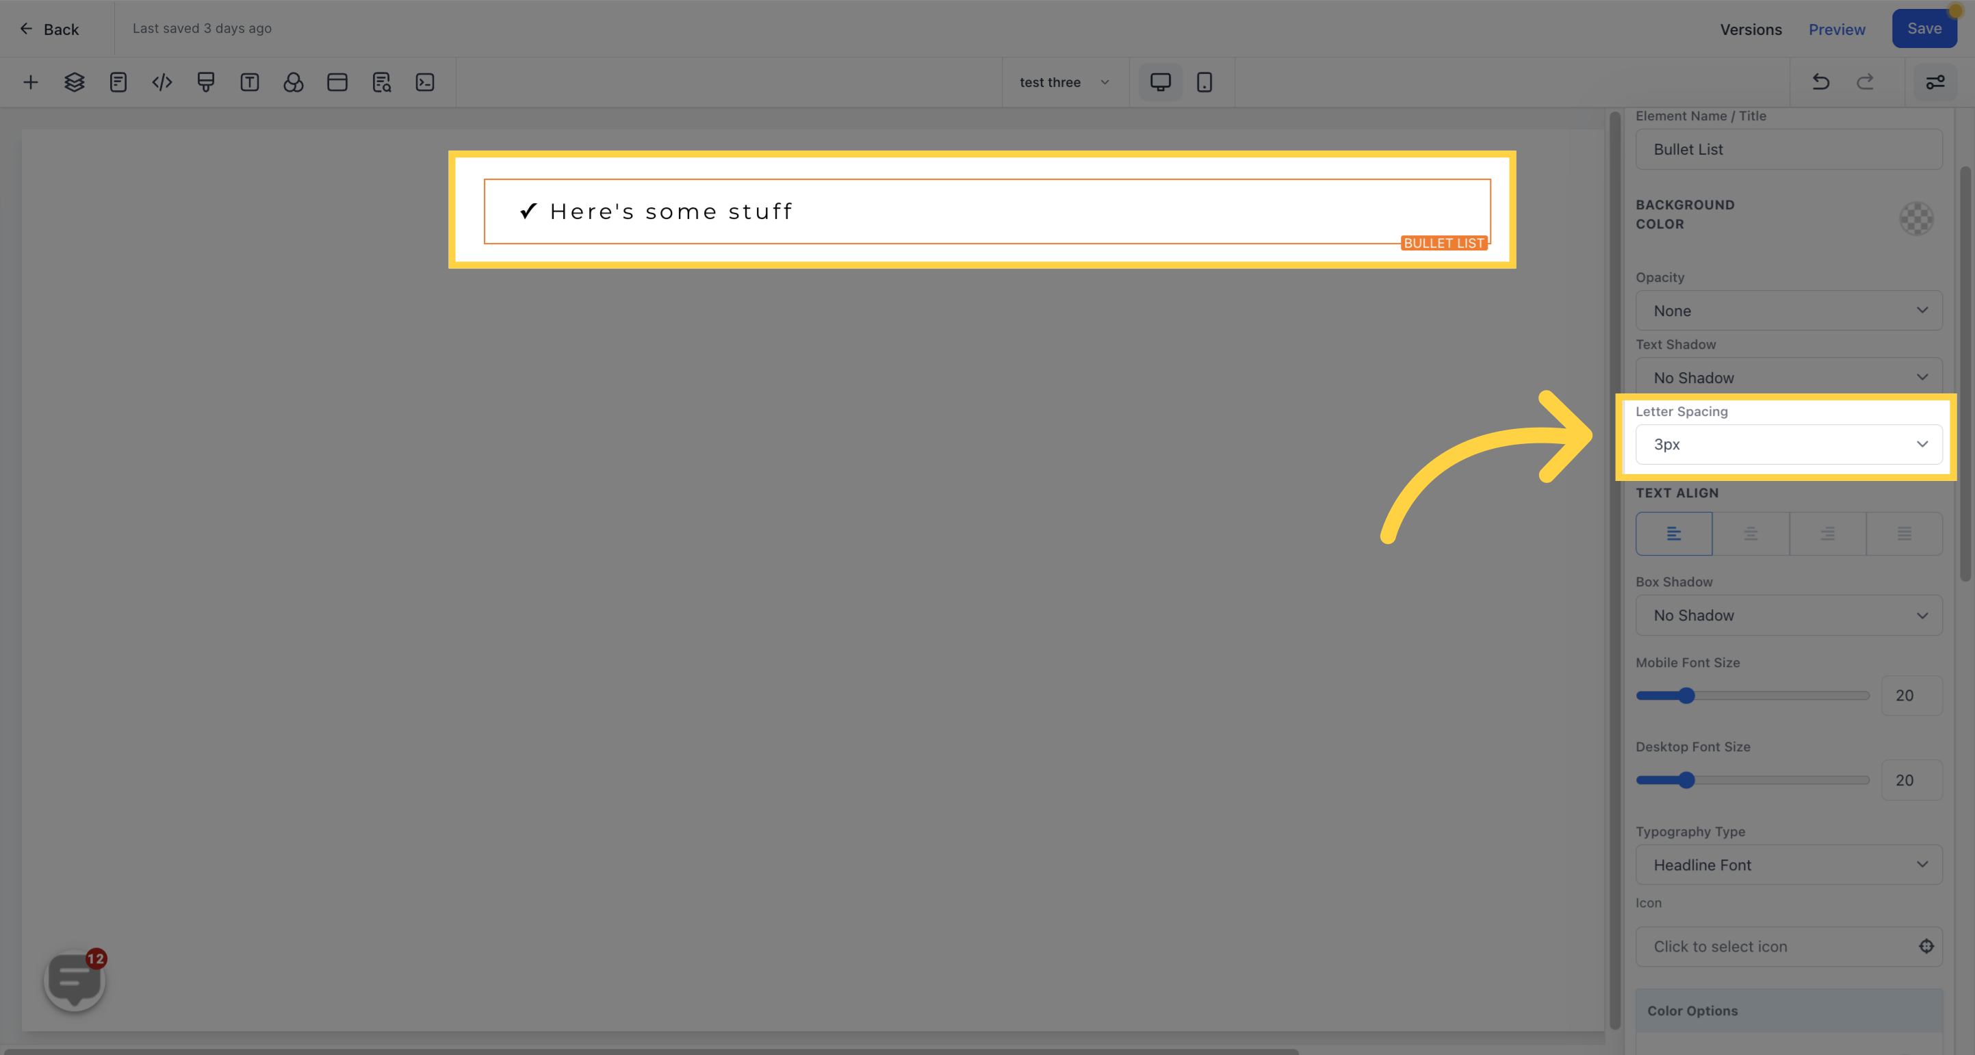Image resolution: width=1975 pixels, height=1055 pixels.
Task: Click the popup window icon
Action: [337, 82]
